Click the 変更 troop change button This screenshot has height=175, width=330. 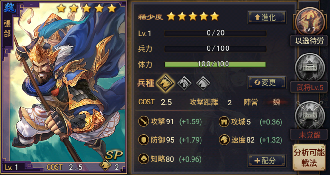[267, 82]
